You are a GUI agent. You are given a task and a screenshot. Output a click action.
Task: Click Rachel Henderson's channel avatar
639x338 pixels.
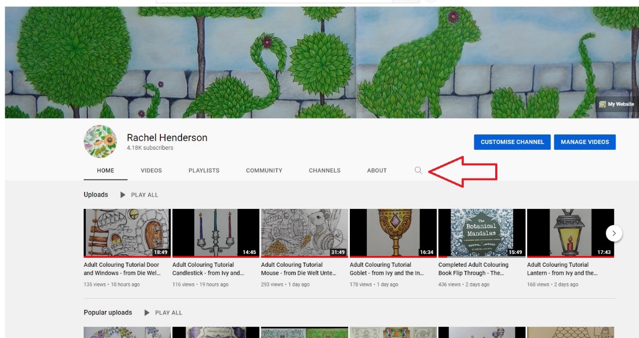click(x=100, y=141)
